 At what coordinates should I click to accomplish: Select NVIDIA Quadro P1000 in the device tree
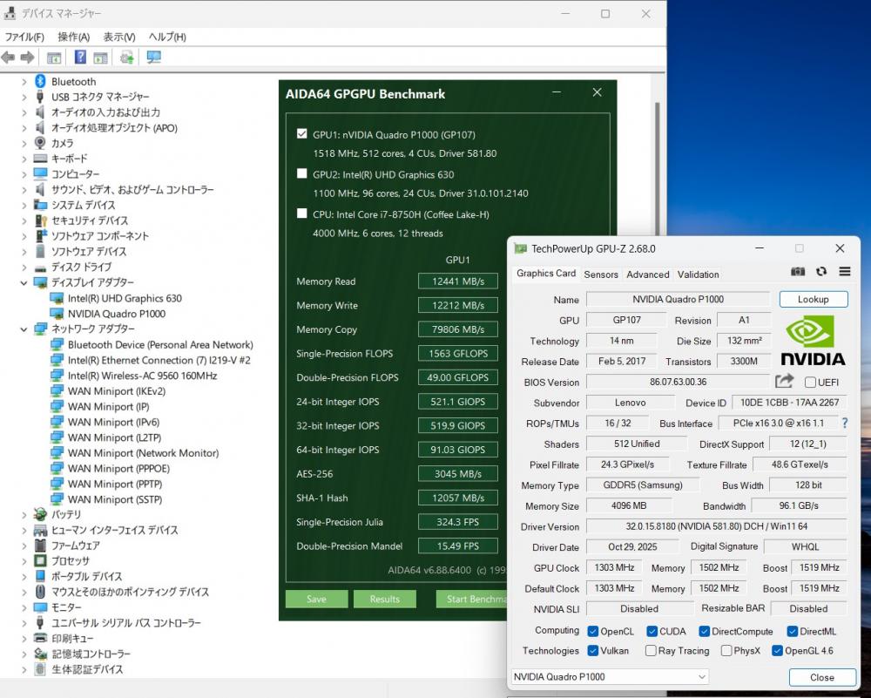click(x=116, y=314)
